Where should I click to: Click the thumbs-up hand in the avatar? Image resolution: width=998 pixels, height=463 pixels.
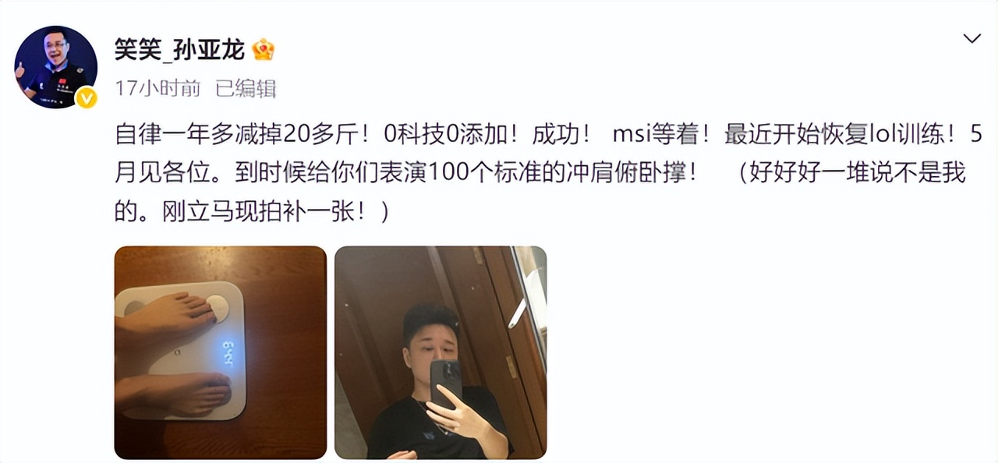click(x=21, y=70)
